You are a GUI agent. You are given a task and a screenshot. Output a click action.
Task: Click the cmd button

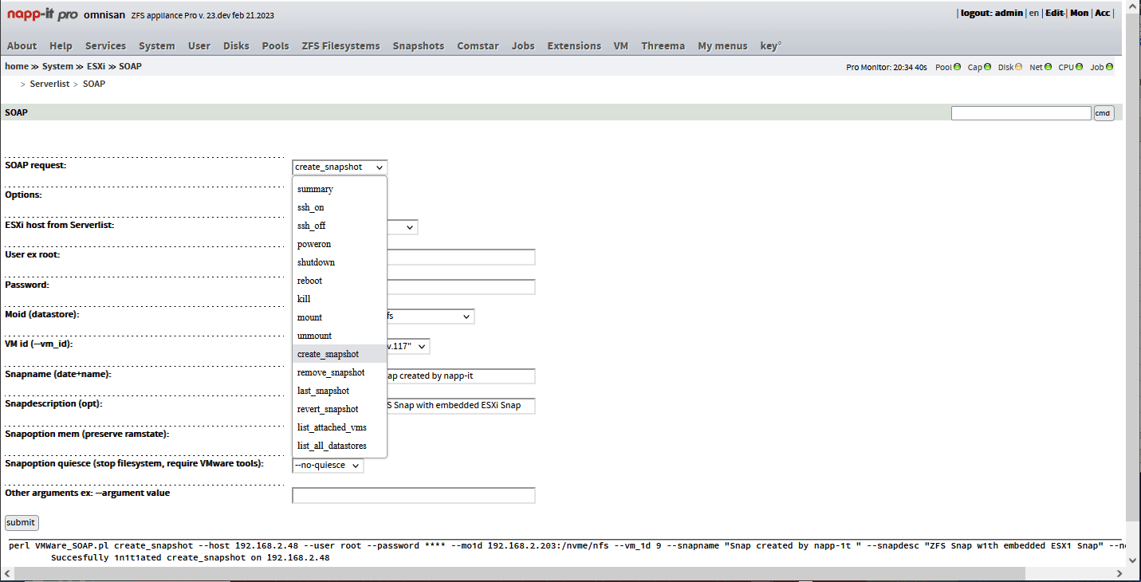tap(1104, 113)
